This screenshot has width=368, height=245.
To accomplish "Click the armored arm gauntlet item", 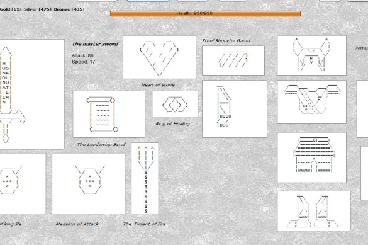I will pyautogui.click(x=235, y=109).
